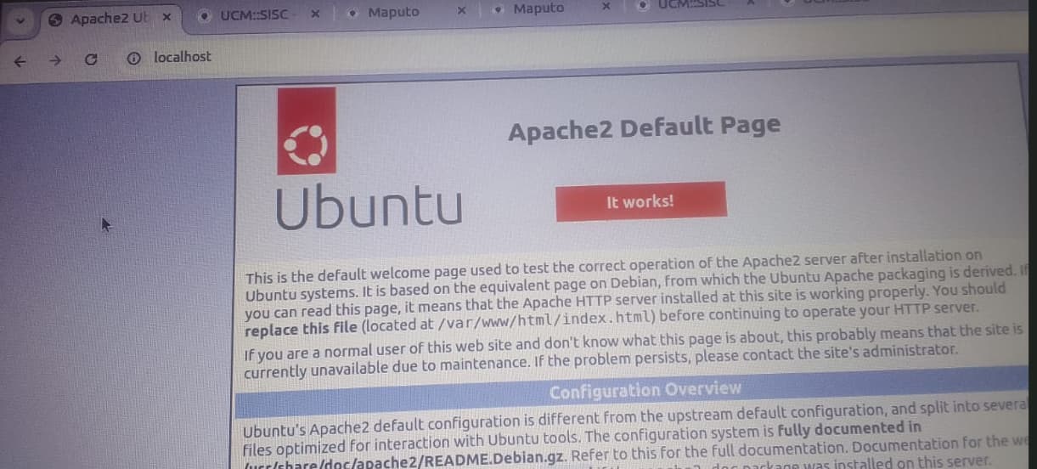Close the Apache2 Ub tab
Image resolution: width=1037 pixels, height=469 pixels.
tap(166, 17)
